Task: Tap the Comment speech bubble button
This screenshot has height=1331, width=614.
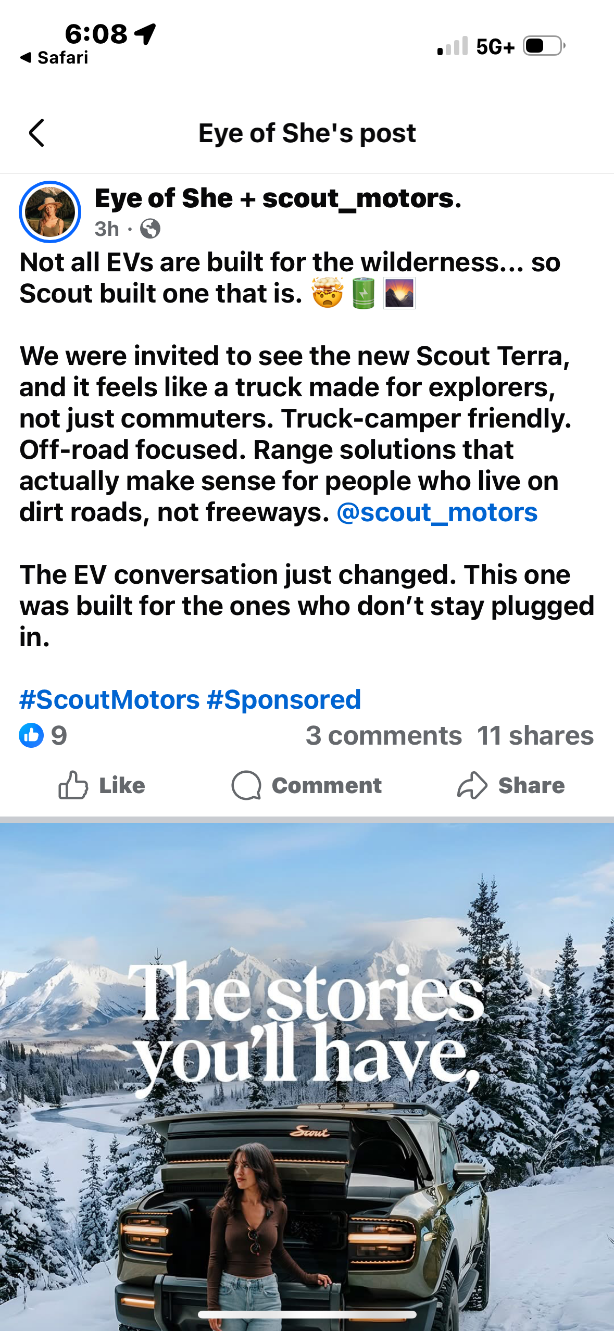Action: coord(307,785)
